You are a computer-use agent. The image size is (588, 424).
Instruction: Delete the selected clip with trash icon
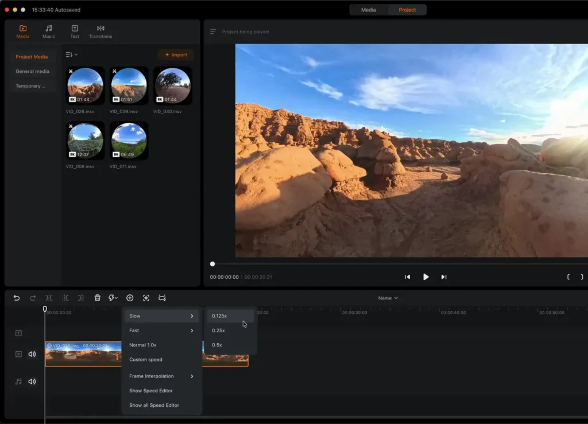point(98,298)
